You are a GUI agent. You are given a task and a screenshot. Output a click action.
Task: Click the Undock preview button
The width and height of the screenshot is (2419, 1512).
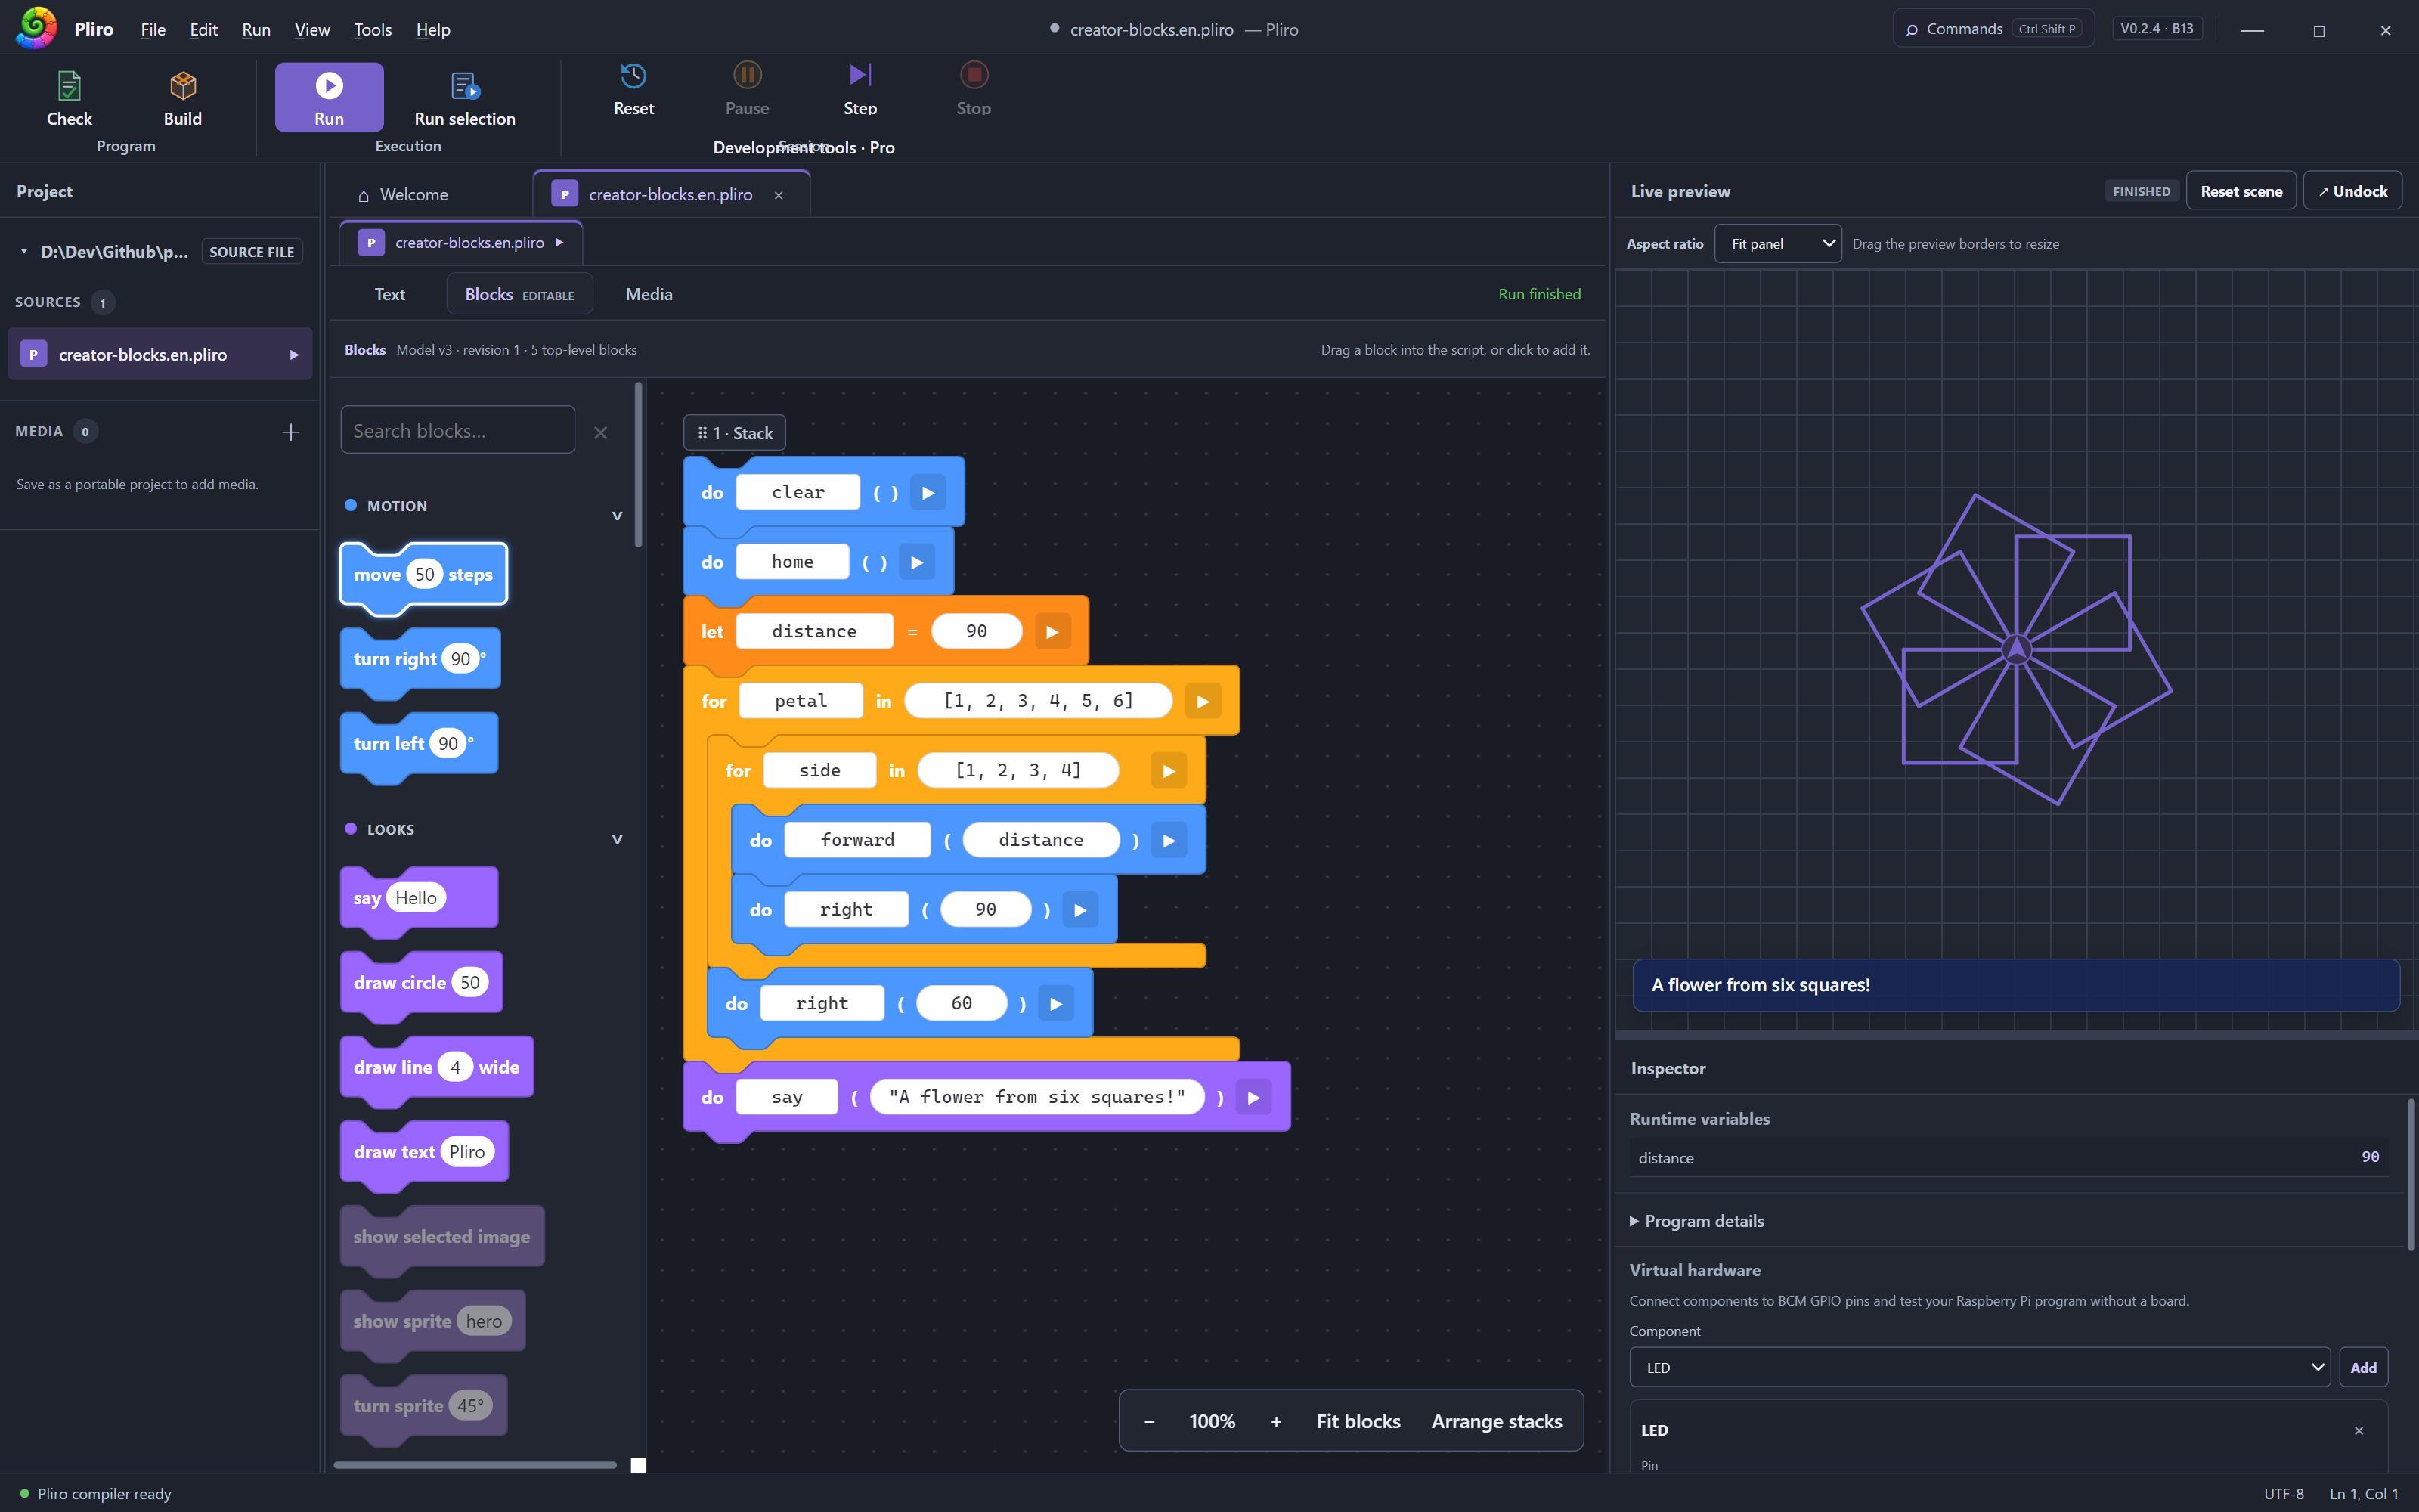click(x=2352, y=191)
